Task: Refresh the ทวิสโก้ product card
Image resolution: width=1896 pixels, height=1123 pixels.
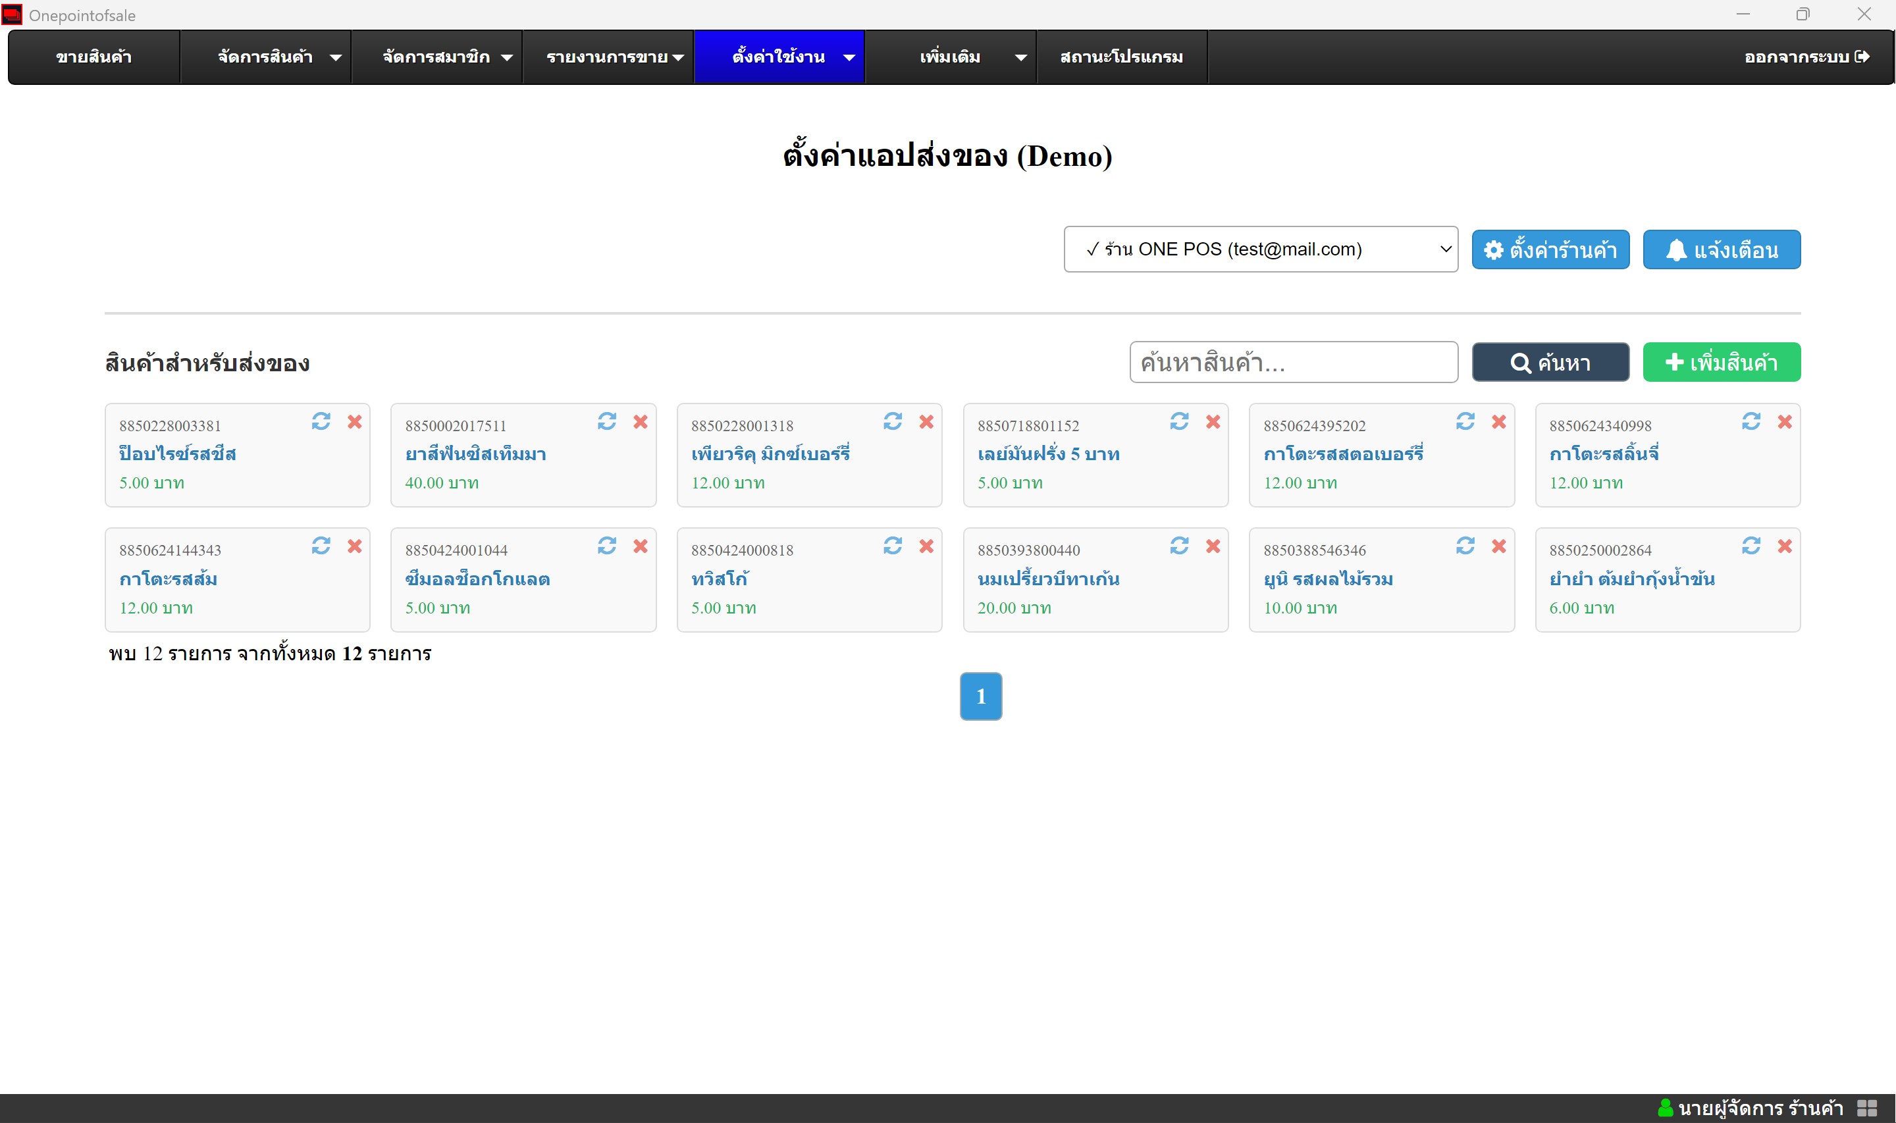Action: [x=893, y=546]
